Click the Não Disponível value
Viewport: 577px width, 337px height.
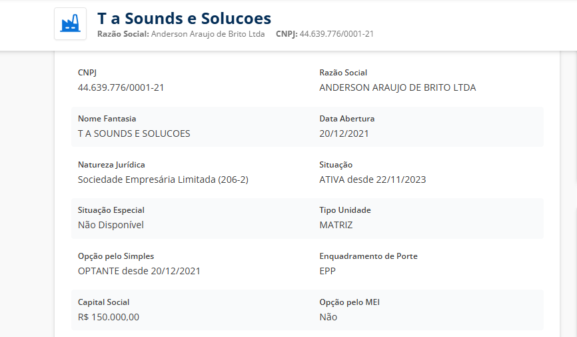coord(111,225)
